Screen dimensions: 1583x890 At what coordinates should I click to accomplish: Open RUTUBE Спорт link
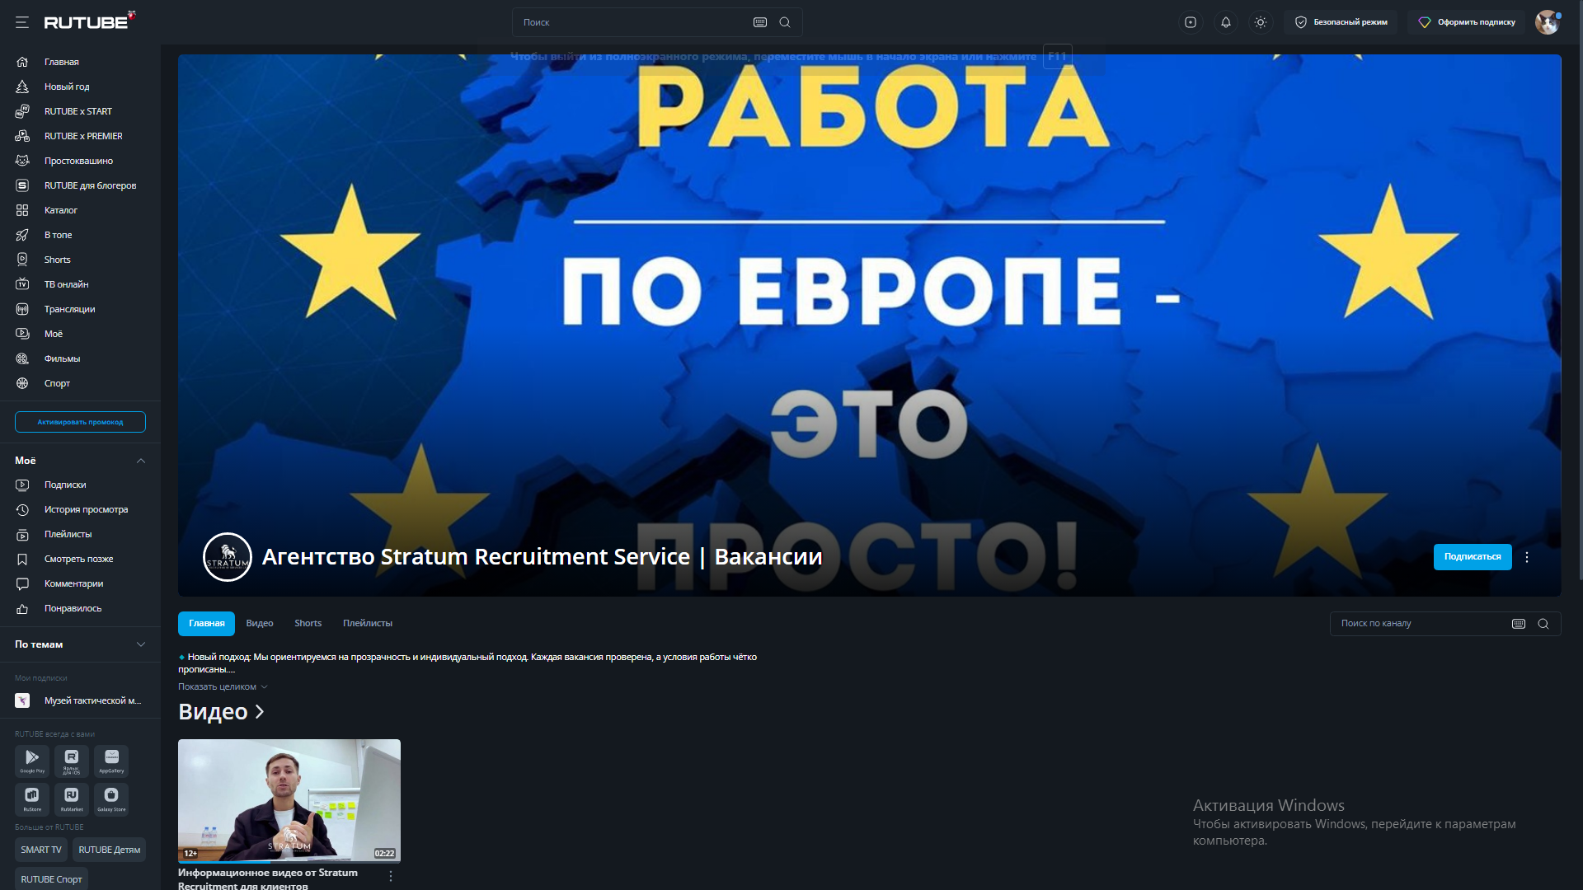tap(51, 879)
